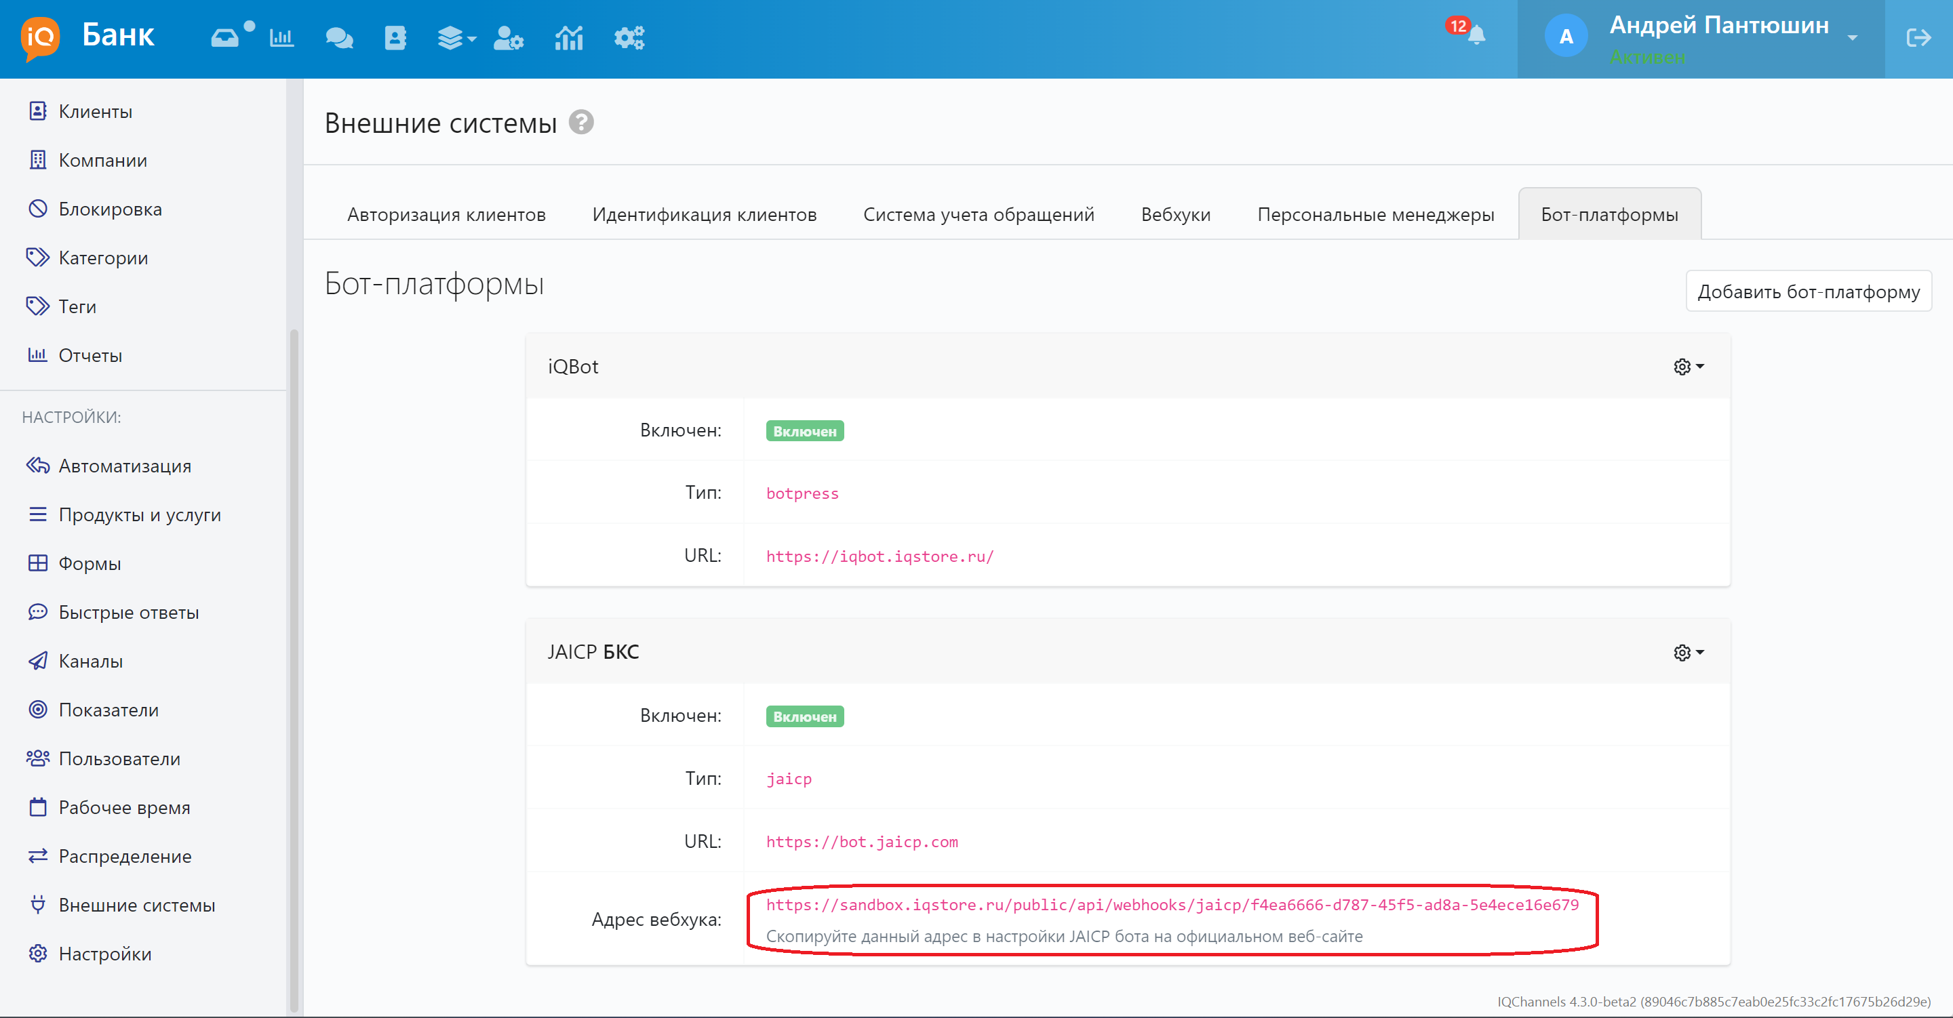This screenshot has height=1018, width=1953.
Task: Open the bar chart reports icon in the top bar
Action: [282, 37]
